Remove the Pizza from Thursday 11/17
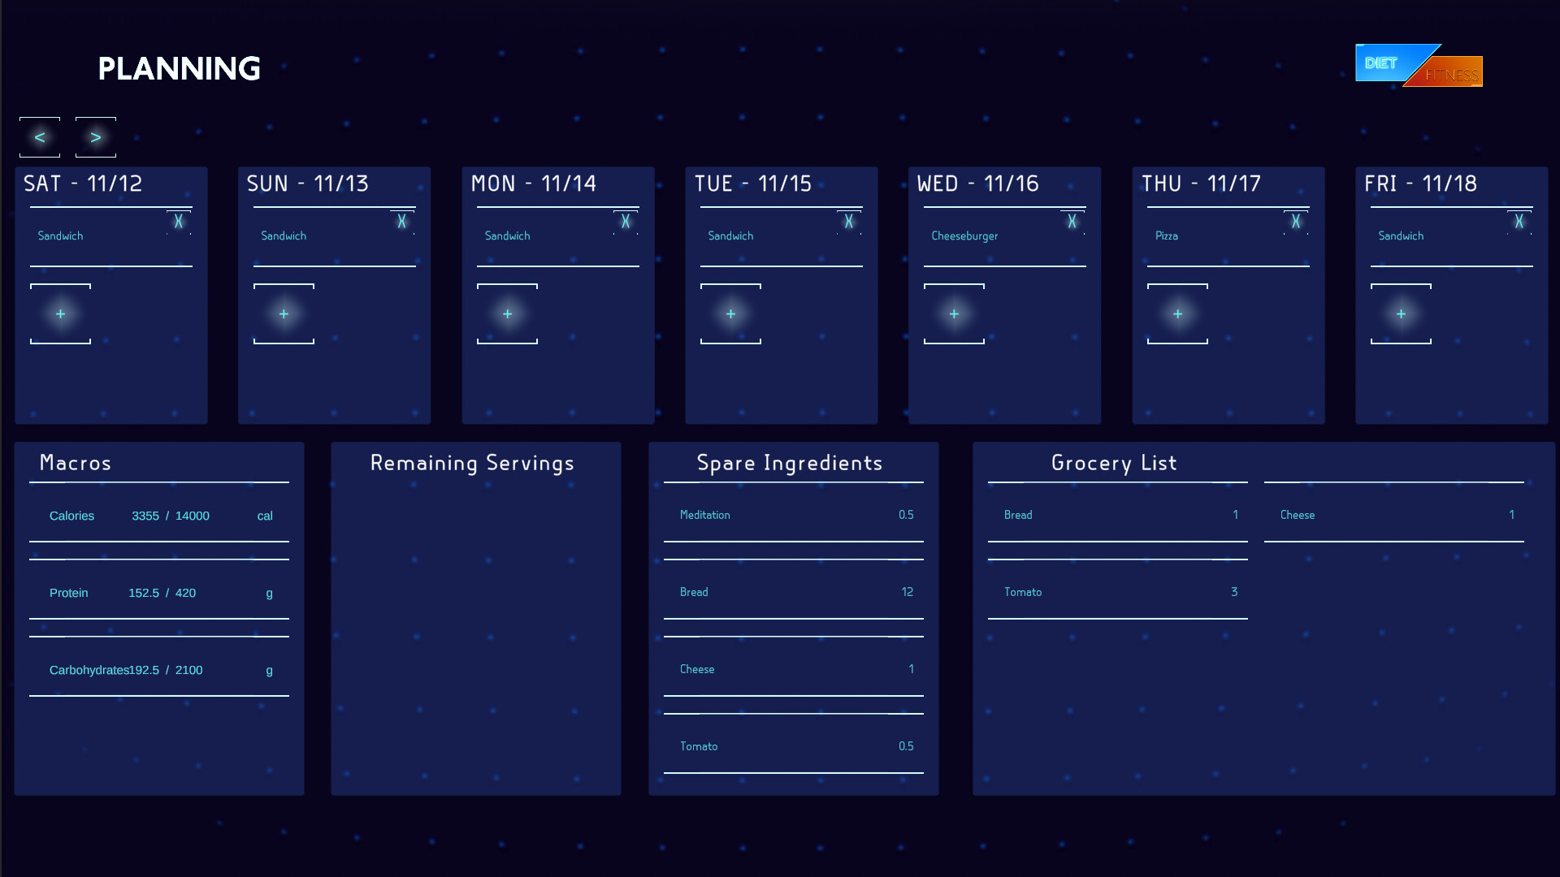The height and width of the screenshot is (877, 1560). (1295, 220)
